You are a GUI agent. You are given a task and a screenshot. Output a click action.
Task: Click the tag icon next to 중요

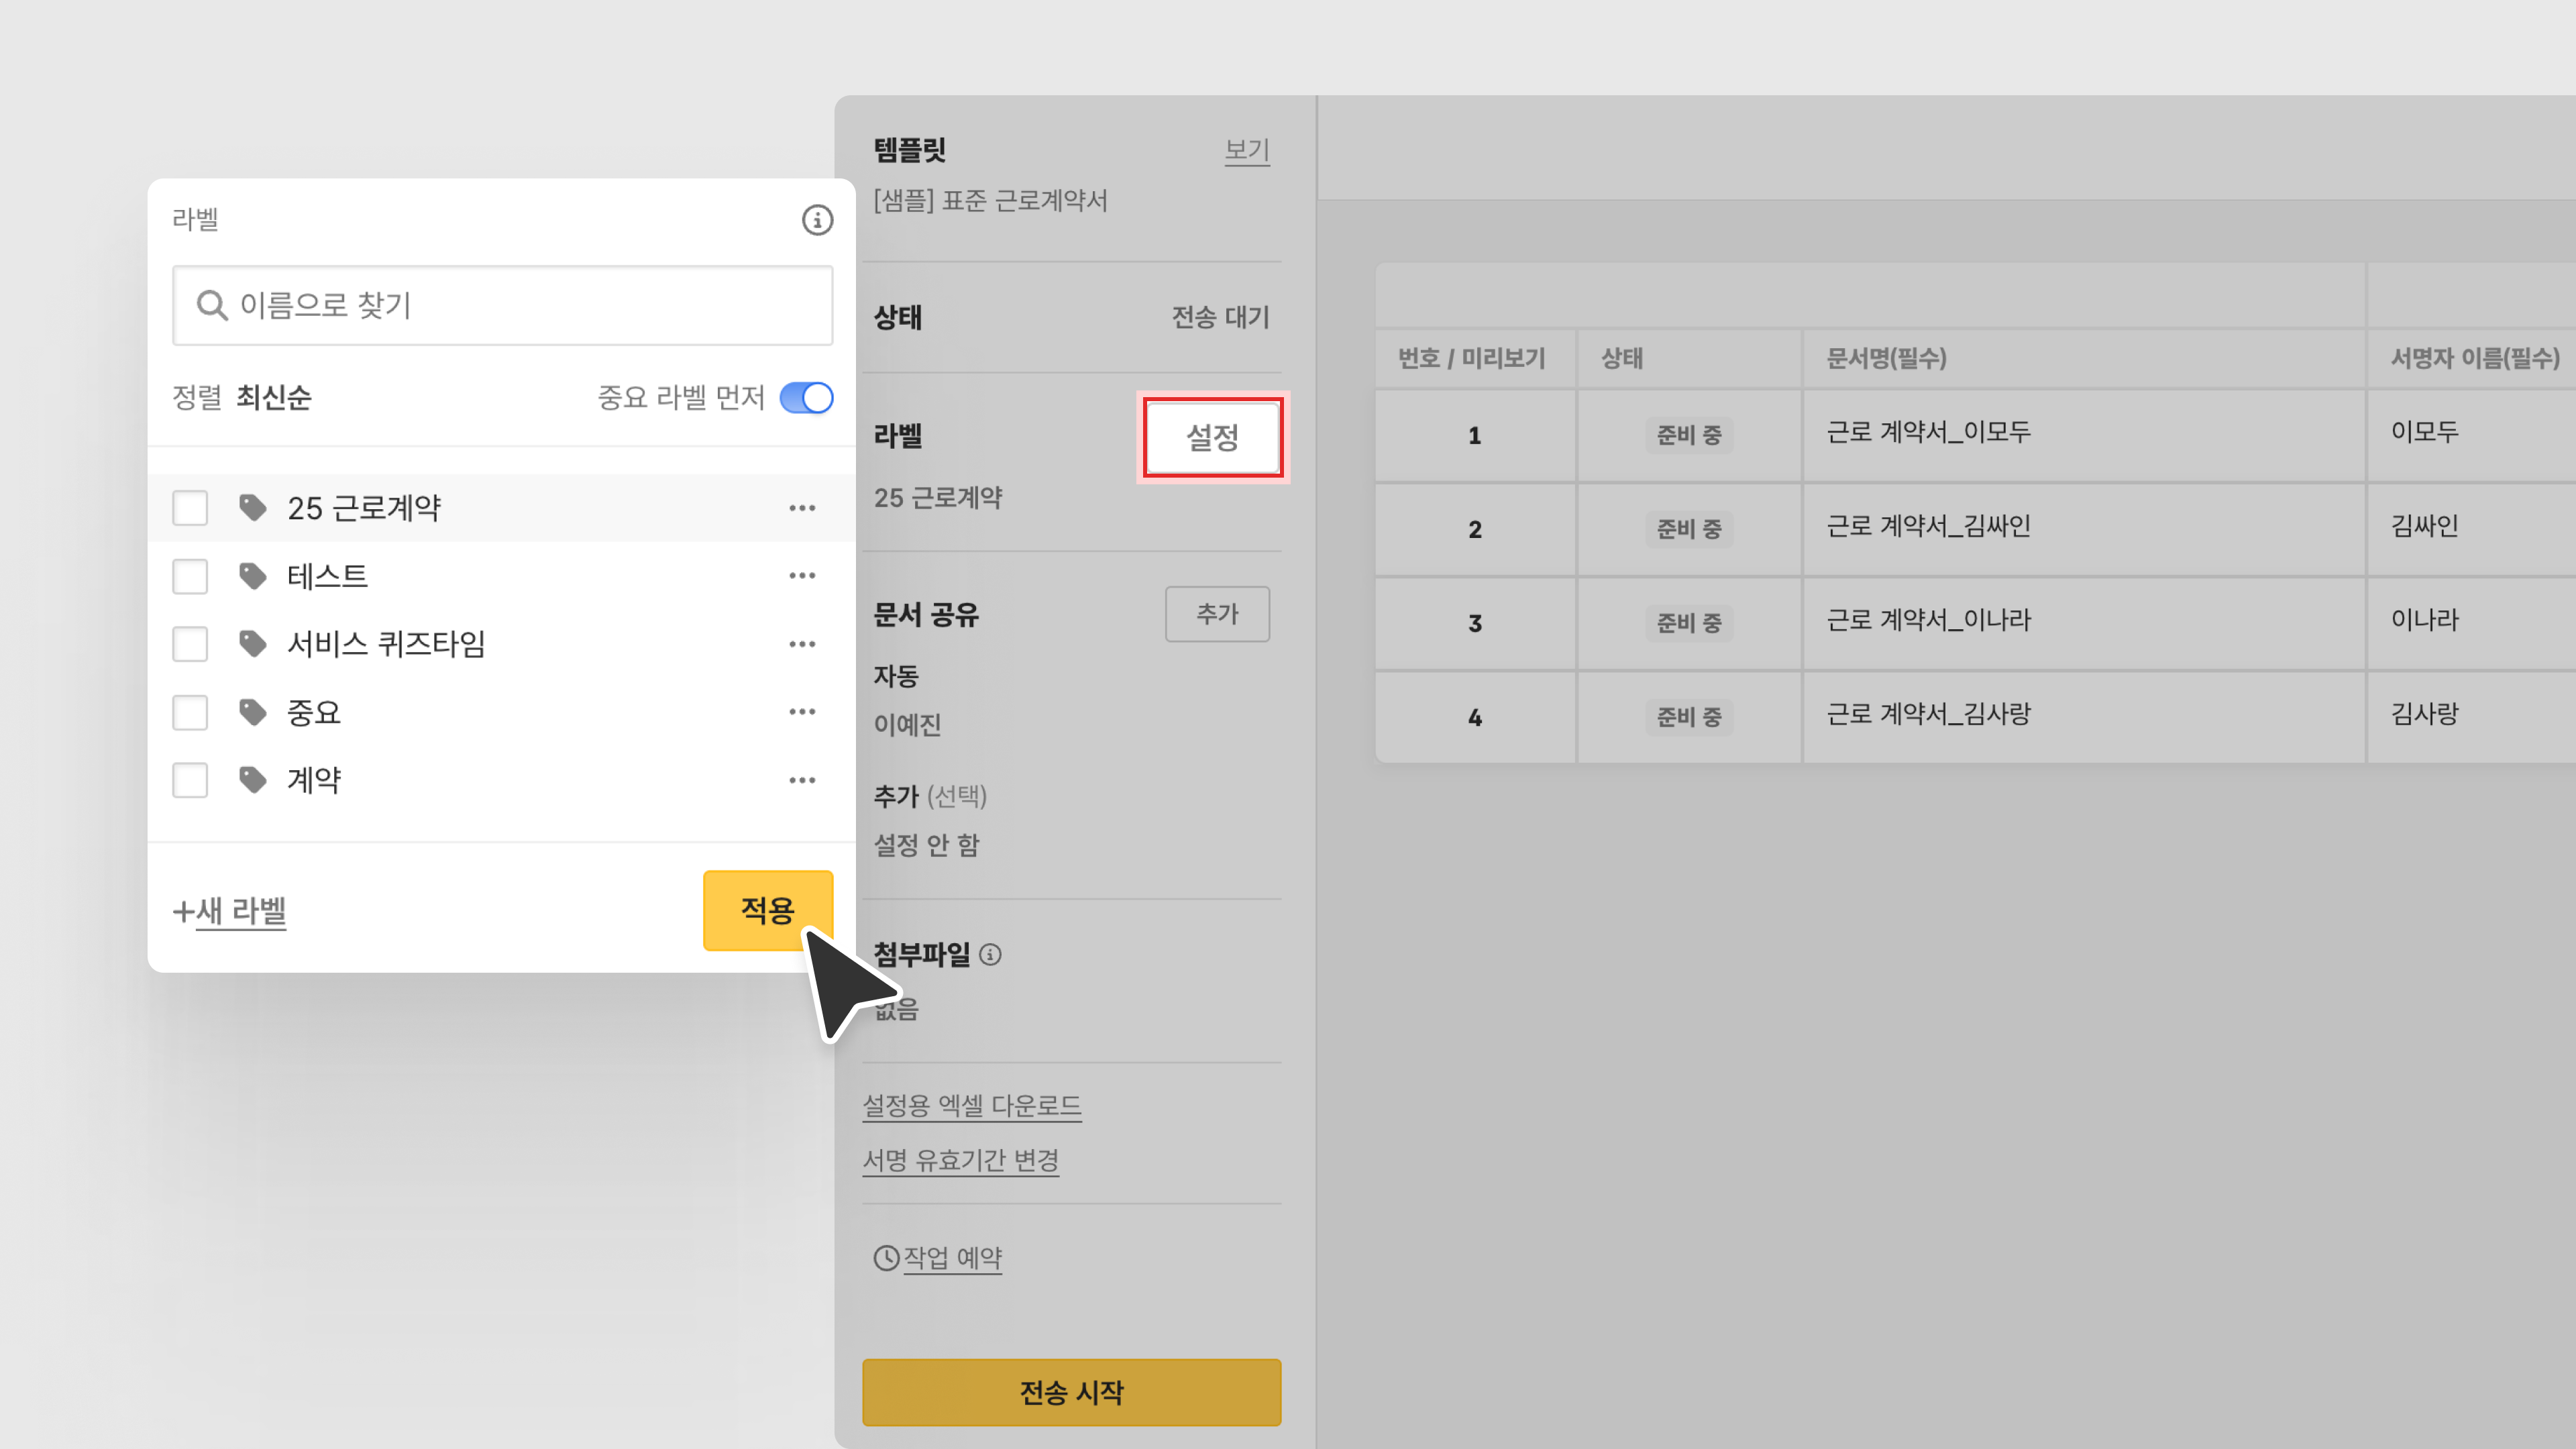[x=253, y=712]
